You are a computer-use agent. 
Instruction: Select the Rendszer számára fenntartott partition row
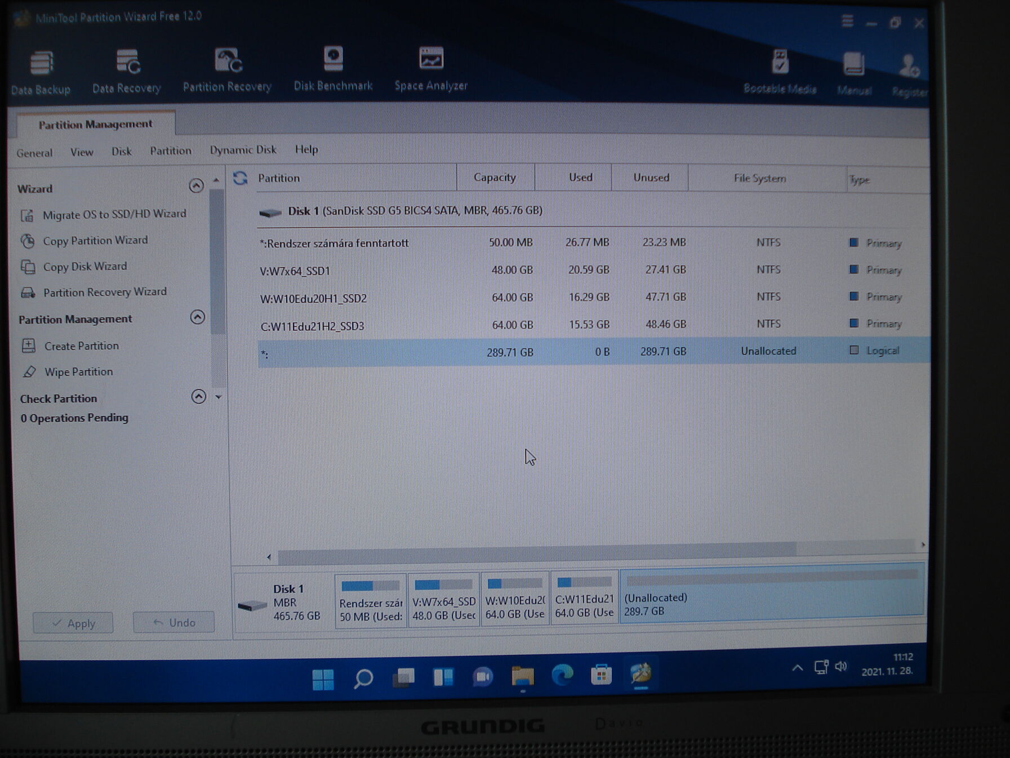(593, 243)
